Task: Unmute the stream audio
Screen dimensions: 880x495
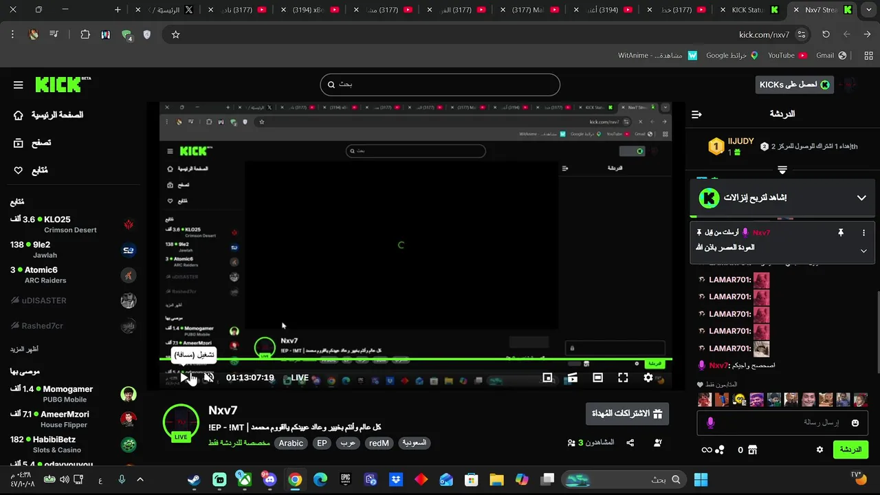Action: click(x=209, y=377)
